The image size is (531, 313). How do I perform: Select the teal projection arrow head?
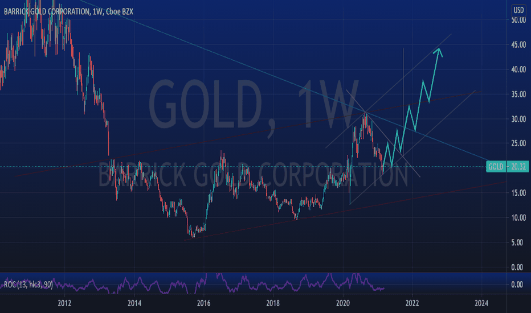[438, 52]
